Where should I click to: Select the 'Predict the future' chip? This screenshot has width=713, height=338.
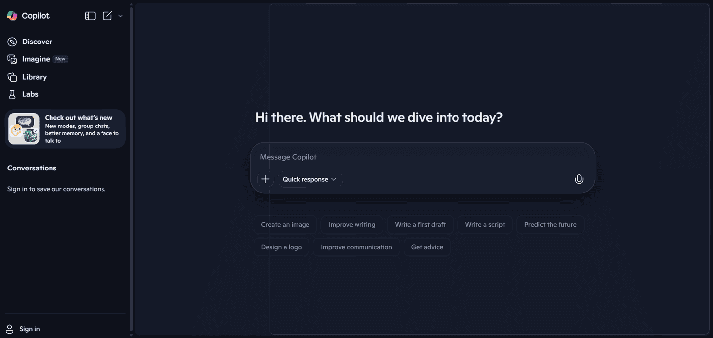(550, 225)
